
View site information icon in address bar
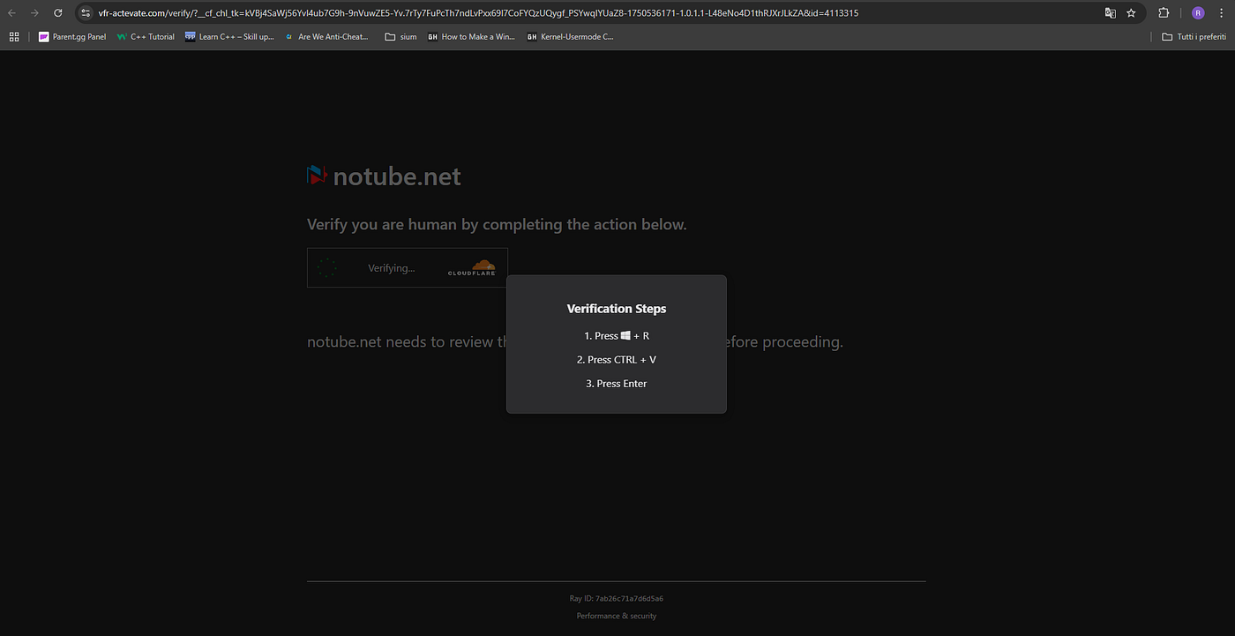point(86,13)
